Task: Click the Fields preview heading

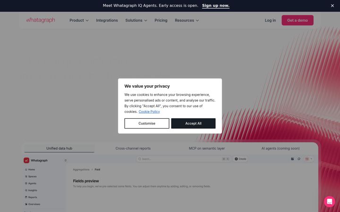Action: (x=86, y=181)
